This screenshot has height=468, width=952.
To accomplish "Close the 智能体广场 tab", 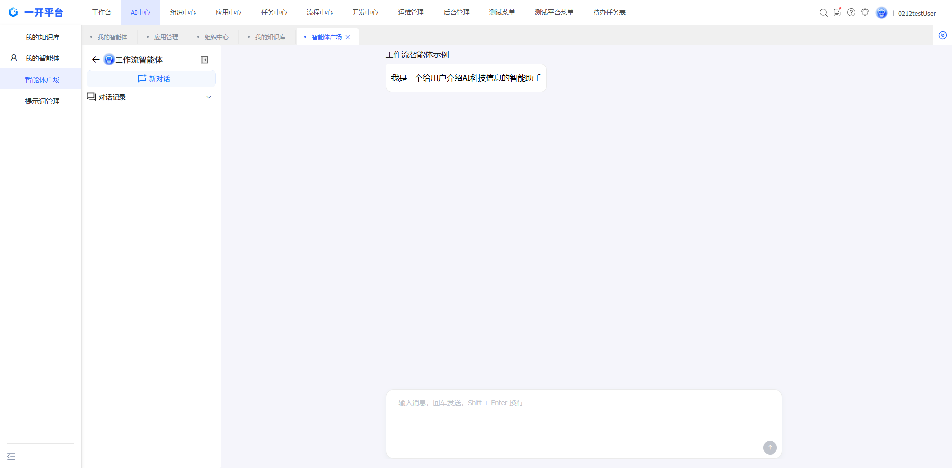I will (348, 37).
